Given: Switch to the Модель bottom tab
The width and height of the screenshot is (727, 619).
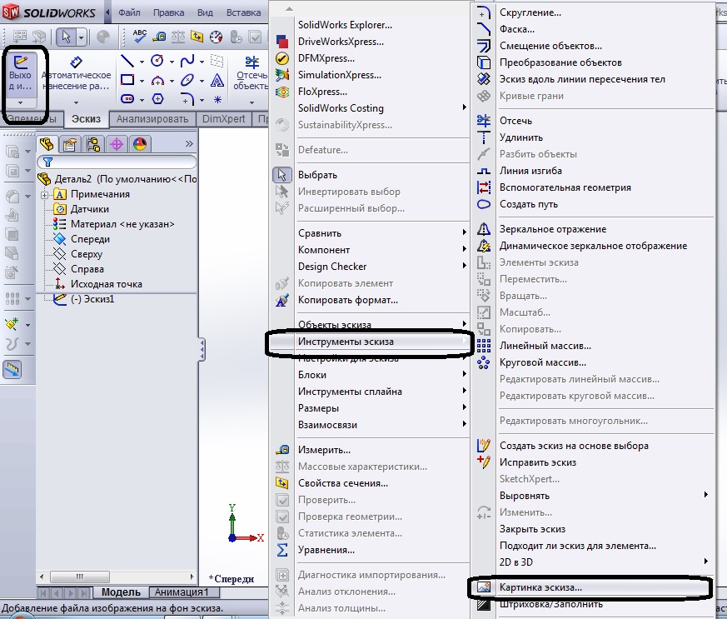Looking at the screenshot, I should tap(121, 592).
